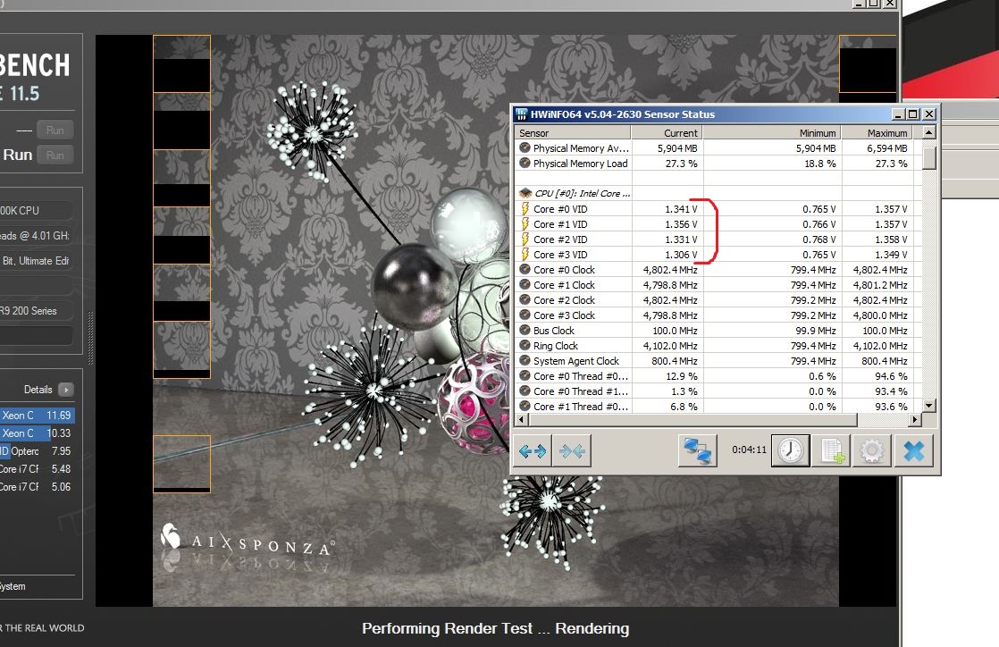Click CPU [#0] Intel Core chip icon

(x=525, y=193)
